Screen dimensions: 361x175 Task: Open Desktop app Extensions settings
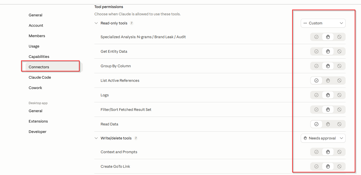pos(38,121)
